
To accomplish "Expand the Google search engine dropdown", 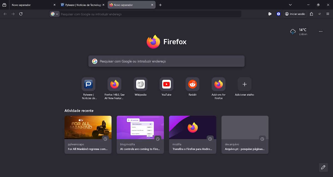I will [54, 14].
